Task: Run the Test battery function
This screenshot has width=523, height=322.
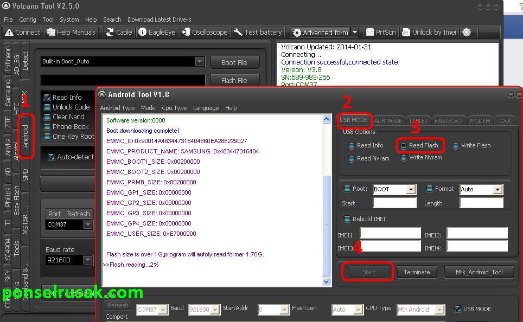Action: (x=258, y=32)
